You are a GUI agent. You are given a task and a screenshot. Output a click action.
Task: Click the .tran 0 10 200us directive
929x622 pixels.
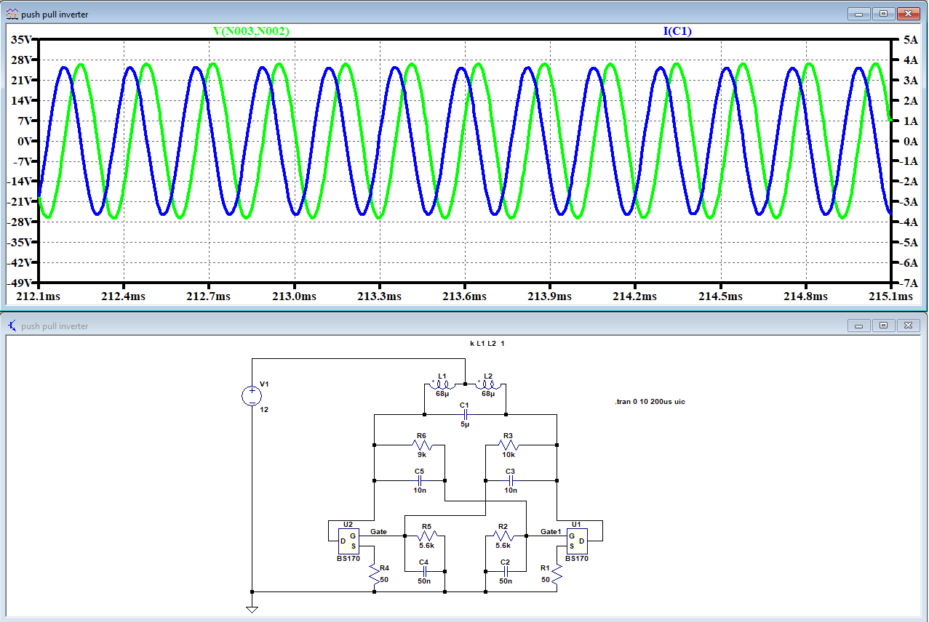[651, 402]
